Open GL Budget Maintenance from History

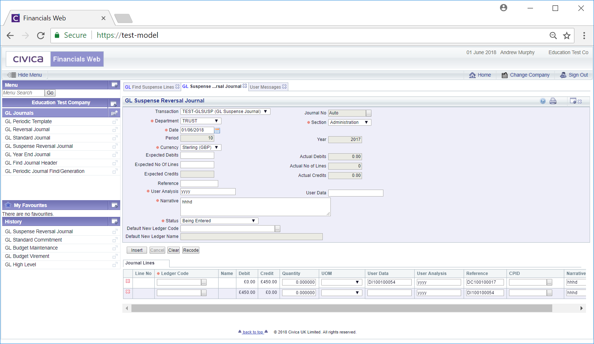pyautogui.click(x=31, y=248)
